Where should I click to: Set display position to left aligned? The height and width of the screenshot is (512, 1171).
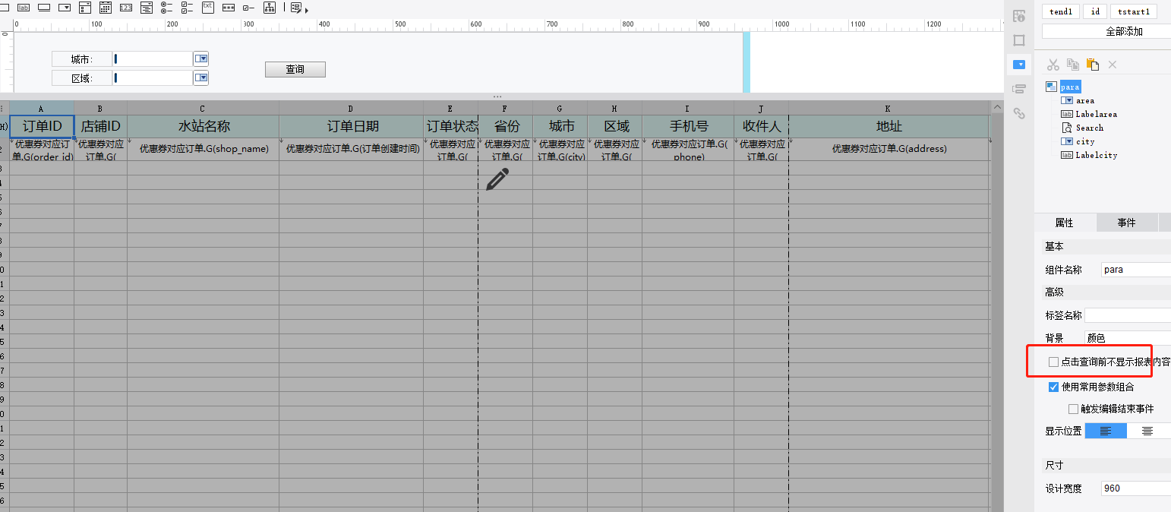pyautogui.click(x=1106, y=431)
